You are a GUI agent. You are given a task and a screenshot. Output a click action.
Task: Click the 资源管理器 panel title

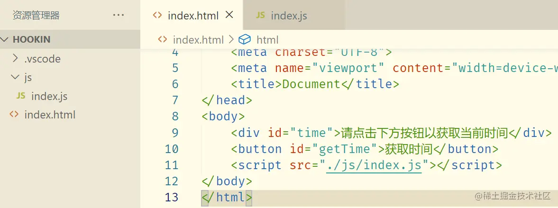click(36, 15)
